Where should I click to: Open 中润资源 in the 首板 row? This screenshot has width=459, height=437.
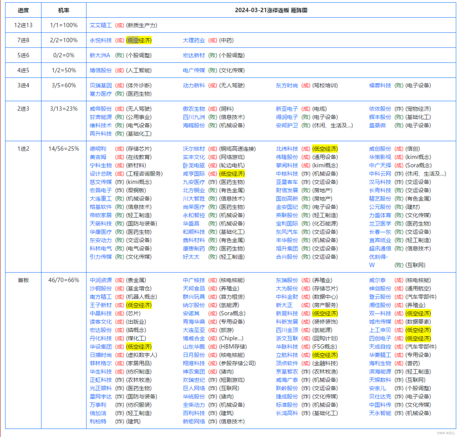(101, 280)
